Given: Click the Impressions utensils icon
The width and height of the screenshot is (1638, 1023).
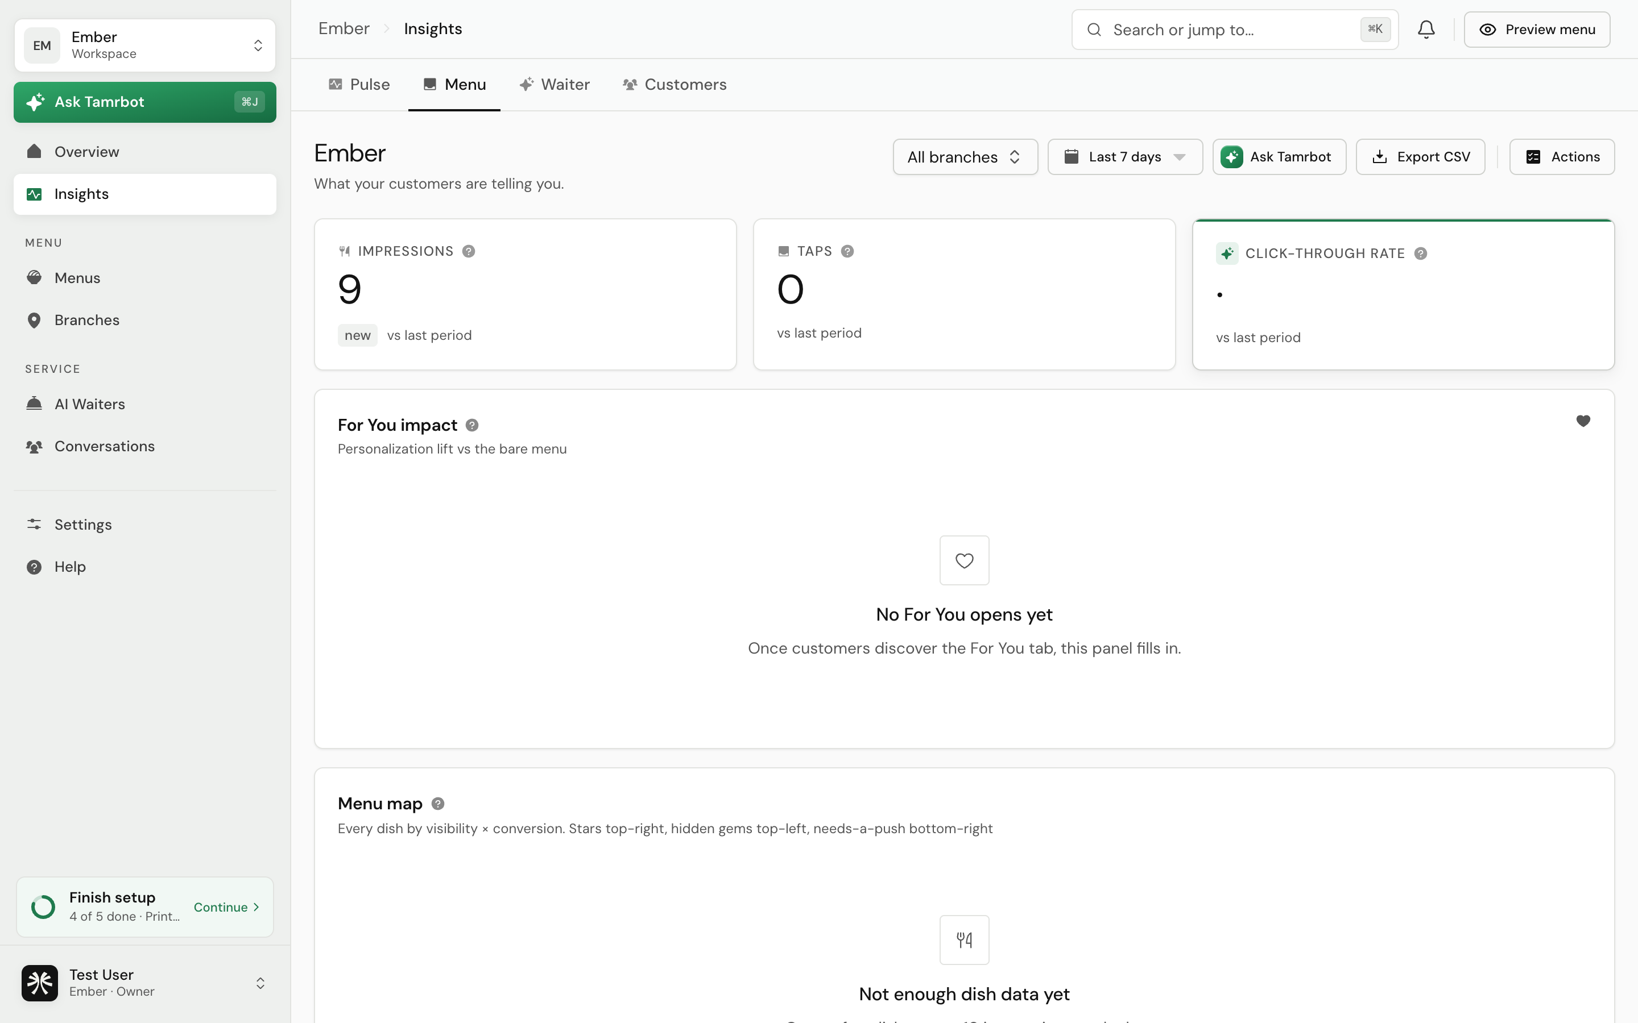Looking at the screenshot, I should tap(345, 251).
